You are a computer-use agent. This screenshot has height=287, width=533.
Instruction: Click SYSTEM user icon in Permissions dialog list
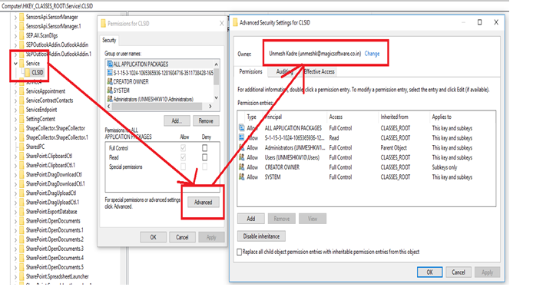[x=110, y=91]
